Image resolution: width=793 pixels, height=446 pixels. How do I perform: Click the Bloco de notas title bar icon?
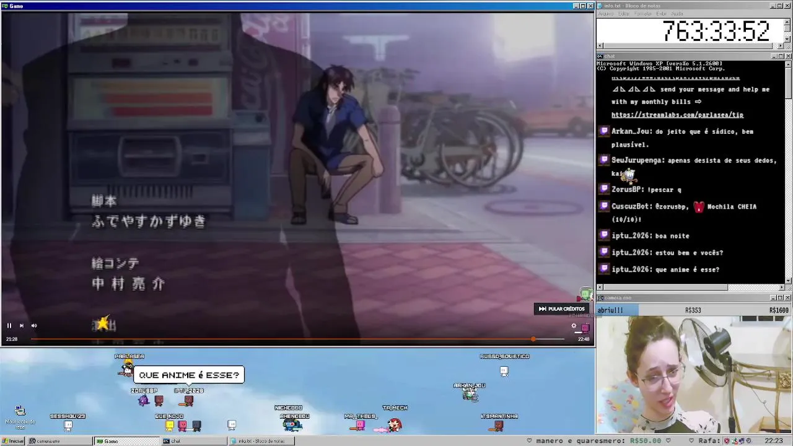(x=600, y=6)
